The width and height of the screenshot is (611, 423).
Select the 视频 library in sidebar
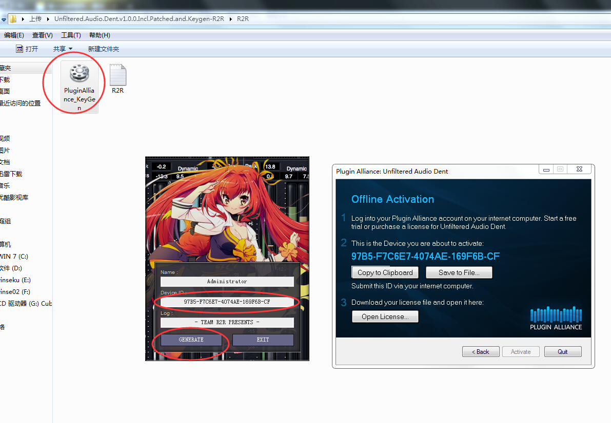point(5,138)
